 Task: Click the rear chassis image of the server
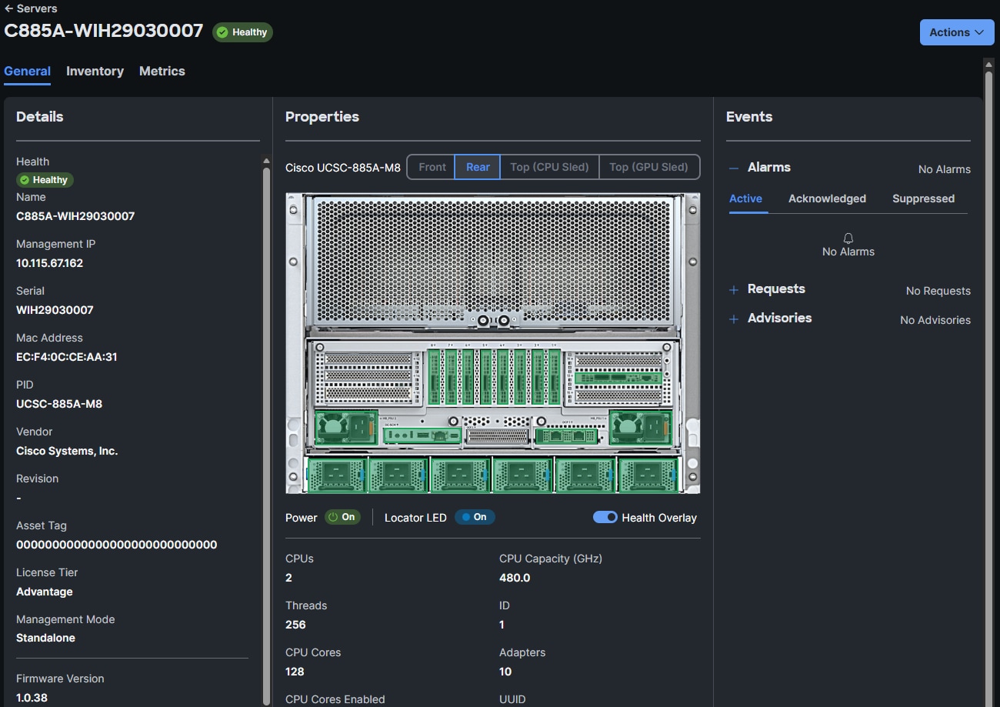point(492,342)
